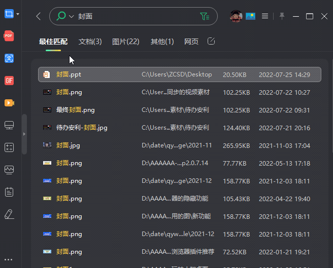The image size is (333, 268).
Task: Click the PowerPoint file icon of 封面.ppt
Action: [x=47, y=74]
